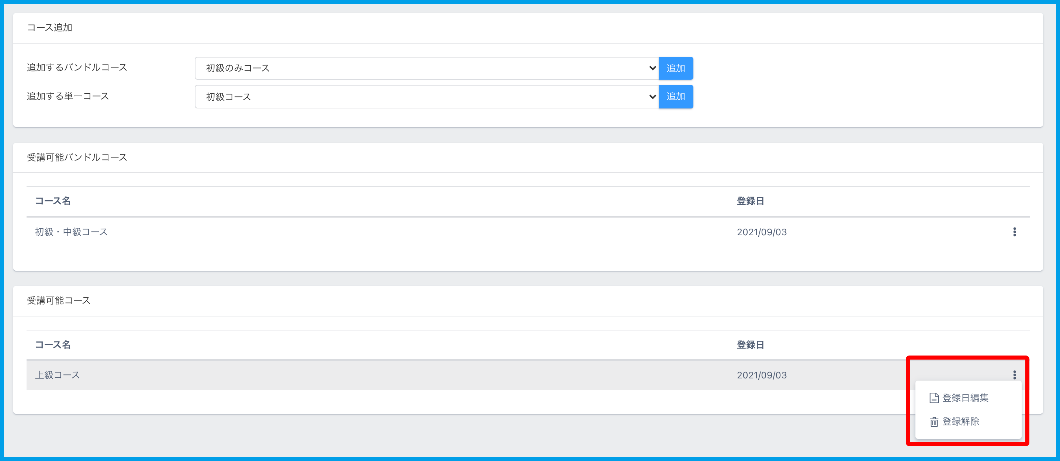Screen dimensions: 1060x461
Task: Click コース名 header in 受講可能コース table
Action: (x=53, y=344)
